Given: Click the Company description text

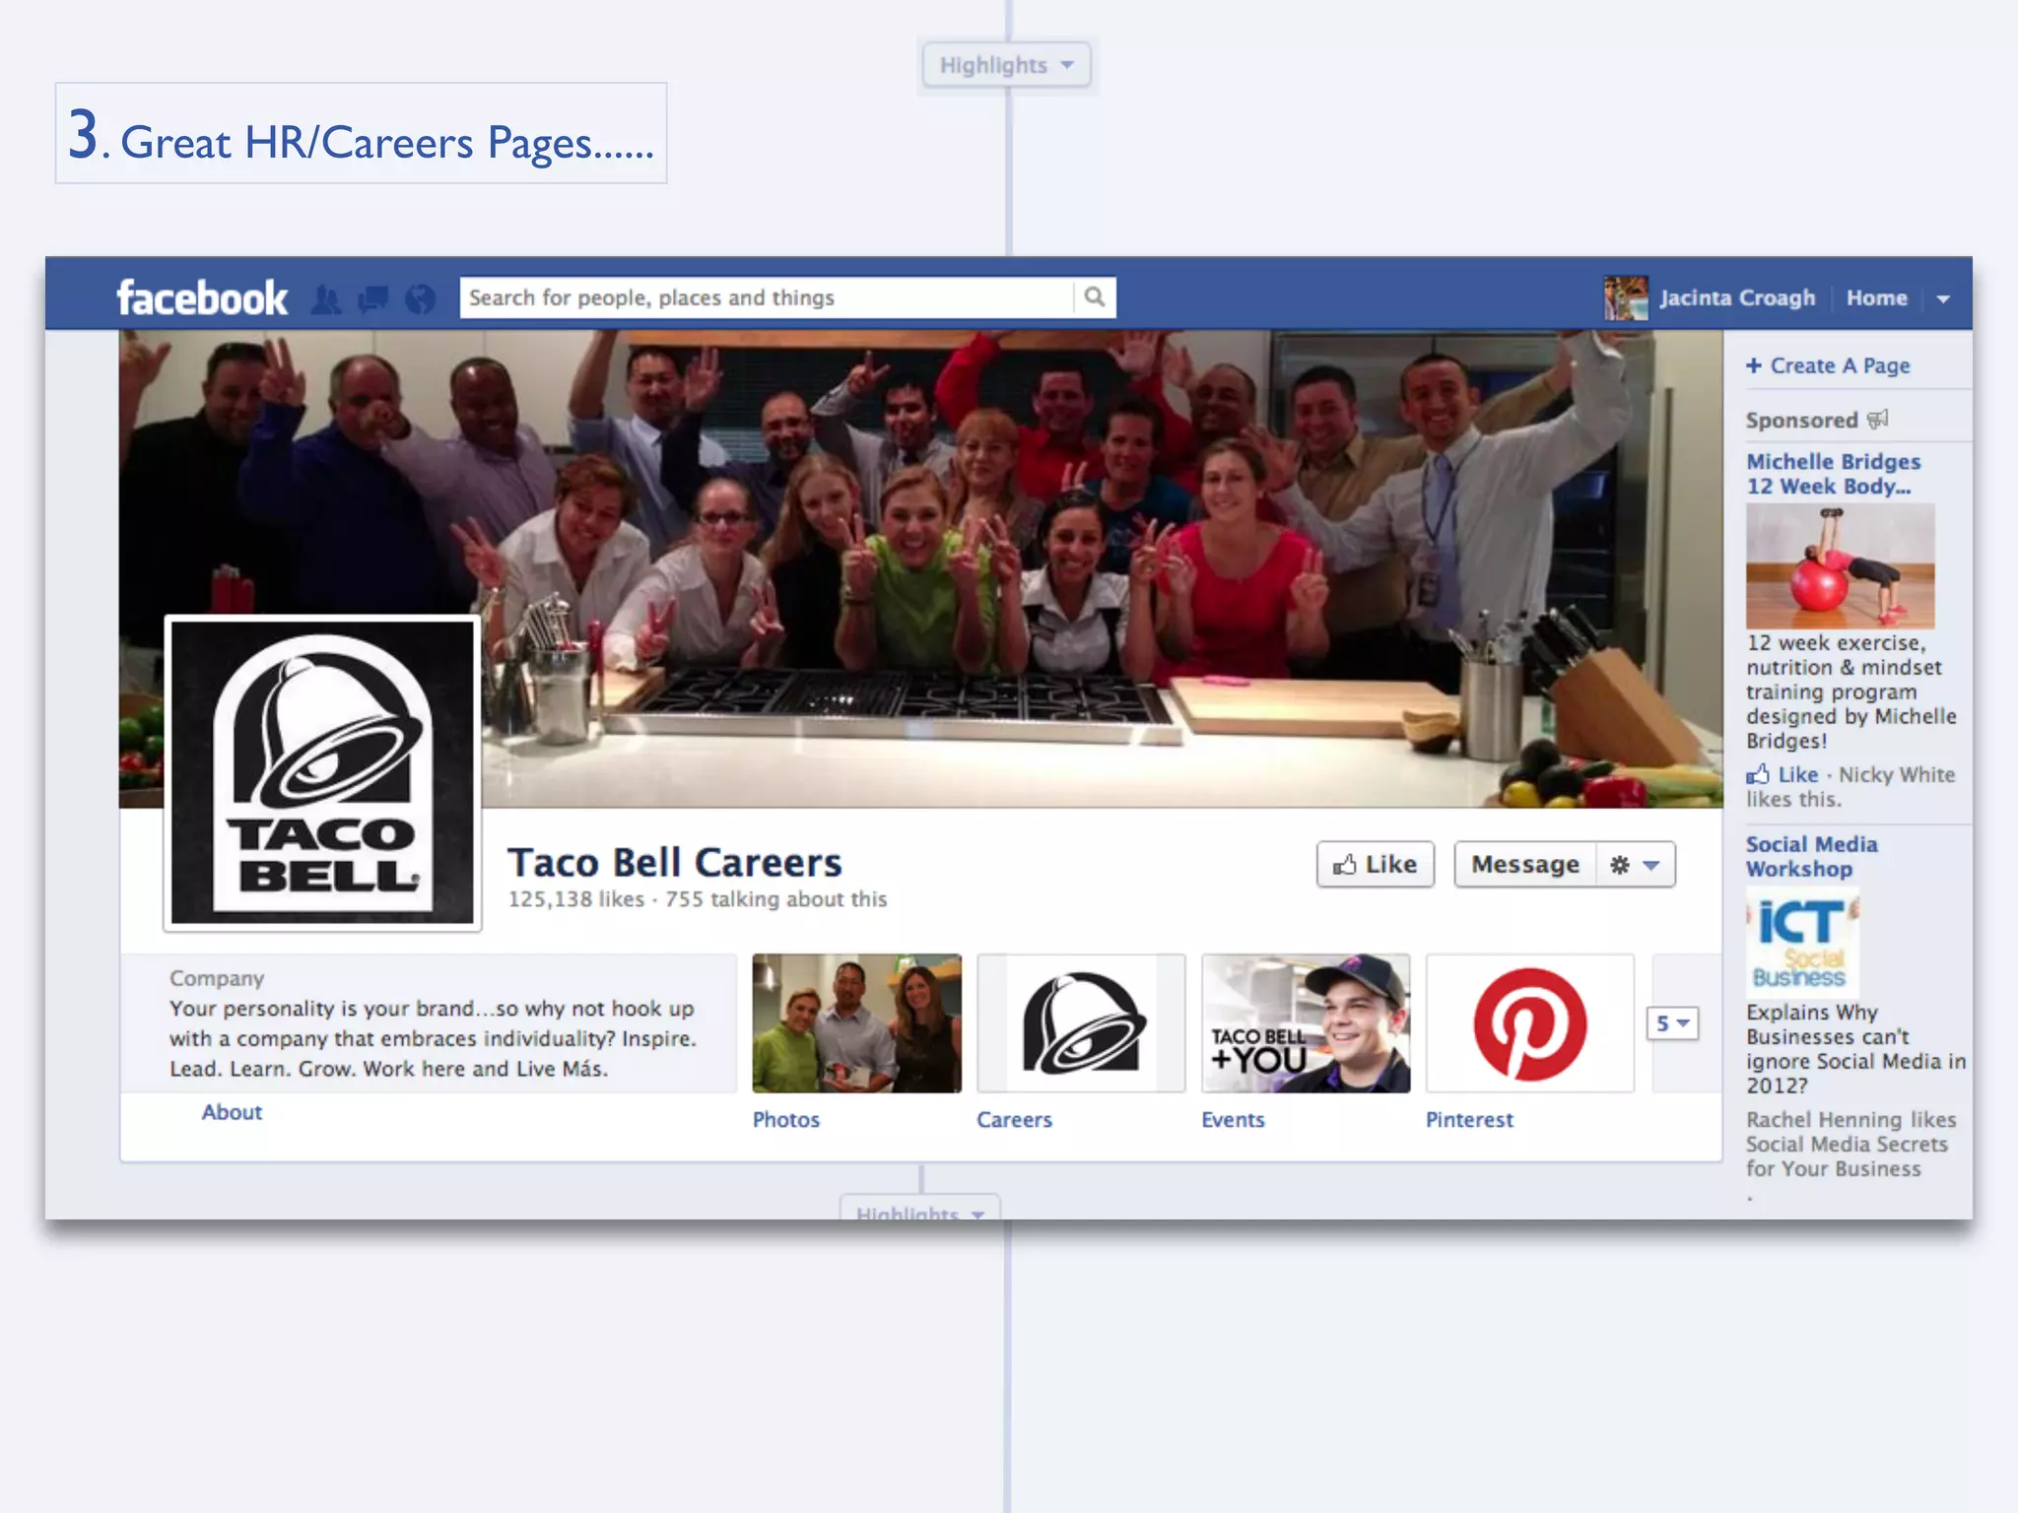Looking at the screenshot, I should [x=433, y=1038].
